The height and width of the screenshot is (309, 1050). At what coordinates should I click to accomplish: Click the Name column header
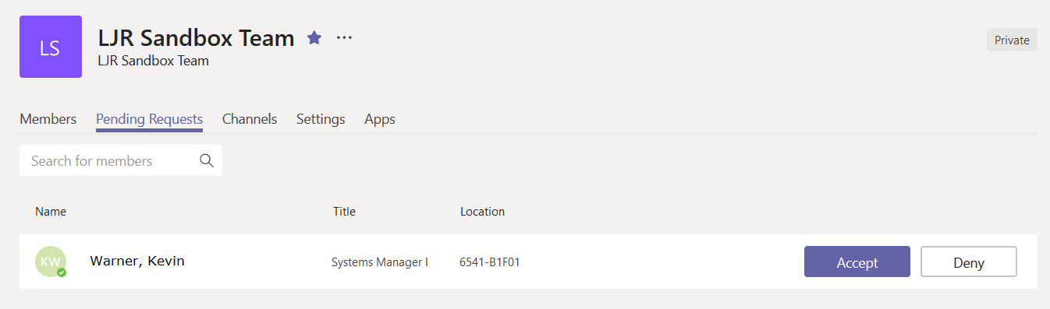coord(51,211)
